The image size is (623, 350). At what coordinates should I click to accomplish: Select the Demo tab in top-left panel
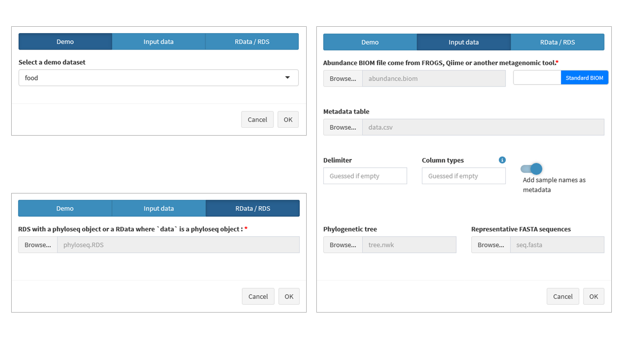(65, 42)
